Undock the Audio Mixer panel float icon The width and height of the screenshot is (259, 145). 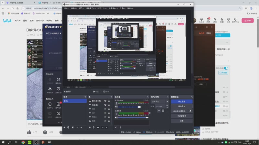point(148,97)
